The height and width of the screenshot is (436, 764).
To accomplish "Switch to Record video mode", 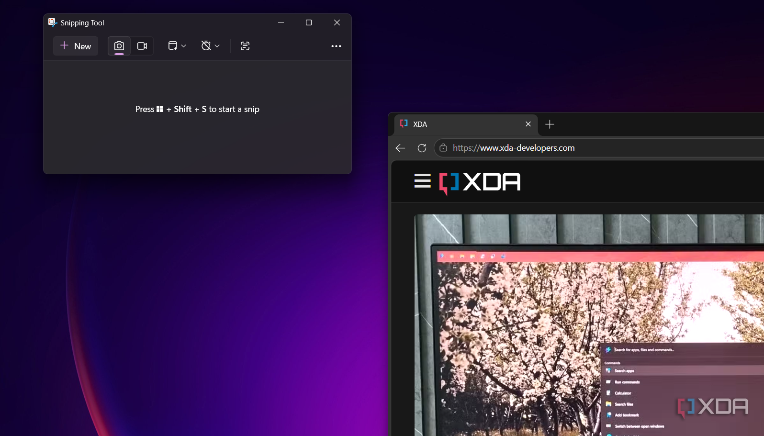I will (142, 46).
